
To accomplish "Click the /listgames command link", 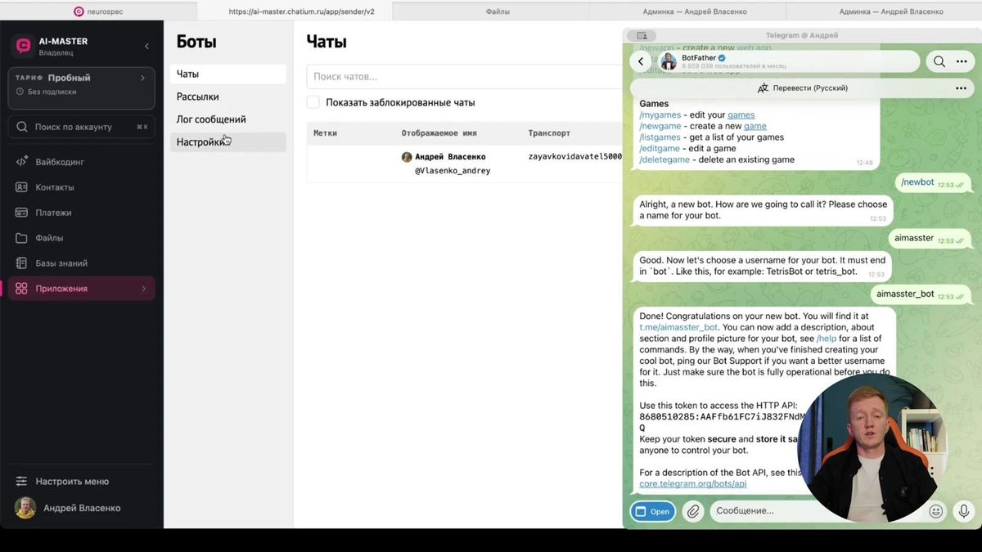I will point(660,137).
